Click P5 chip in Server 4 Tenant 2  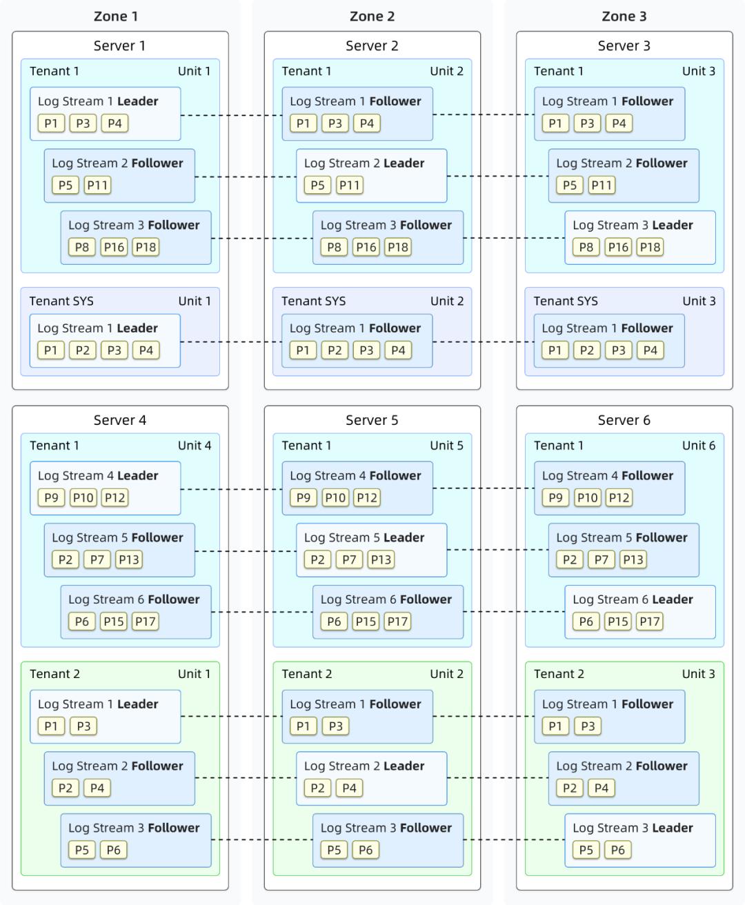point(81,850)
